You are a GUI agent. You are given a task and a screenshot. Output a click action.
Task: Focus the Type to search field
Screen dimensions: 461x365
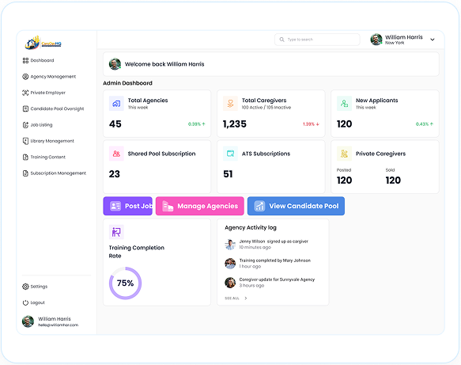coord(317,40)
